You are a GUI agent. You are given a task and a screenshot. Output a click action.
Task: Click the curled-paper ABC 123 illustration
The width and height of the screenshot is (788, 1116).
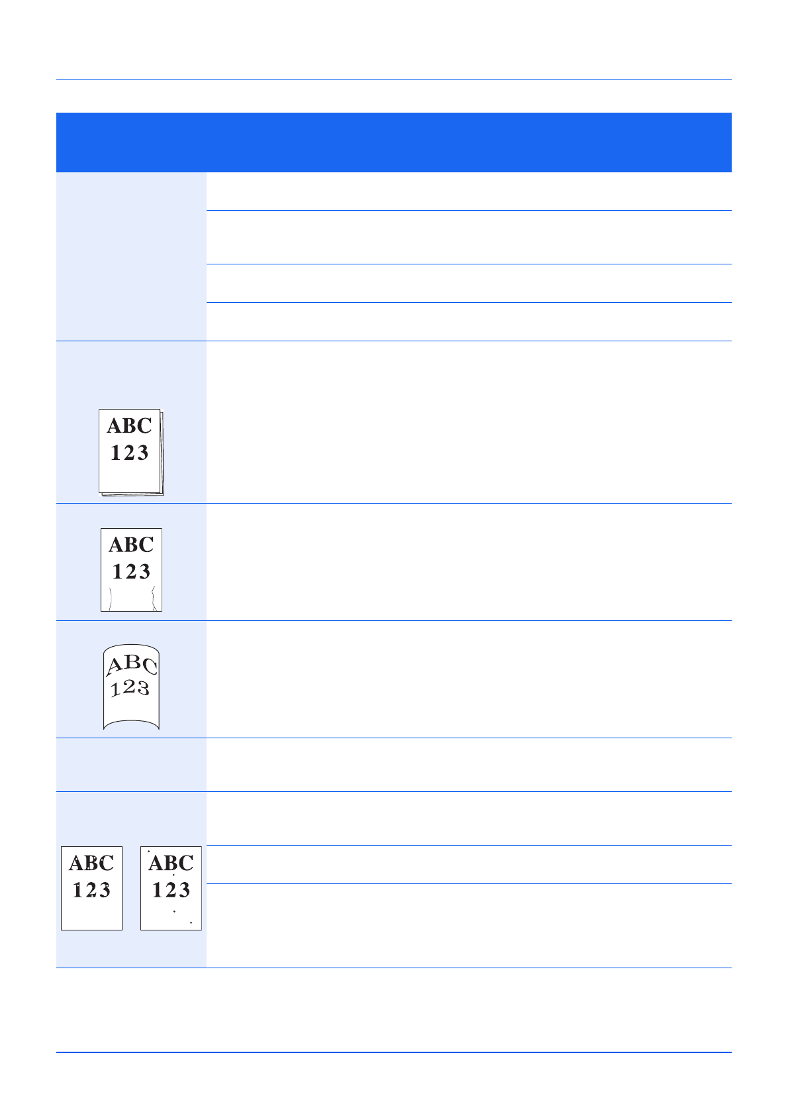pos(131,687)
